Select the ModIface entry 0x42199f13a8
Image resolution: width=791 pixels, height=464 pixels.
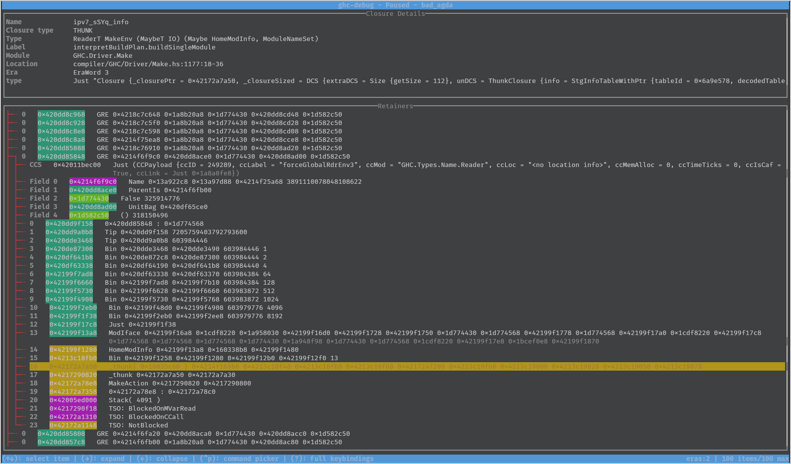(73, 333)
